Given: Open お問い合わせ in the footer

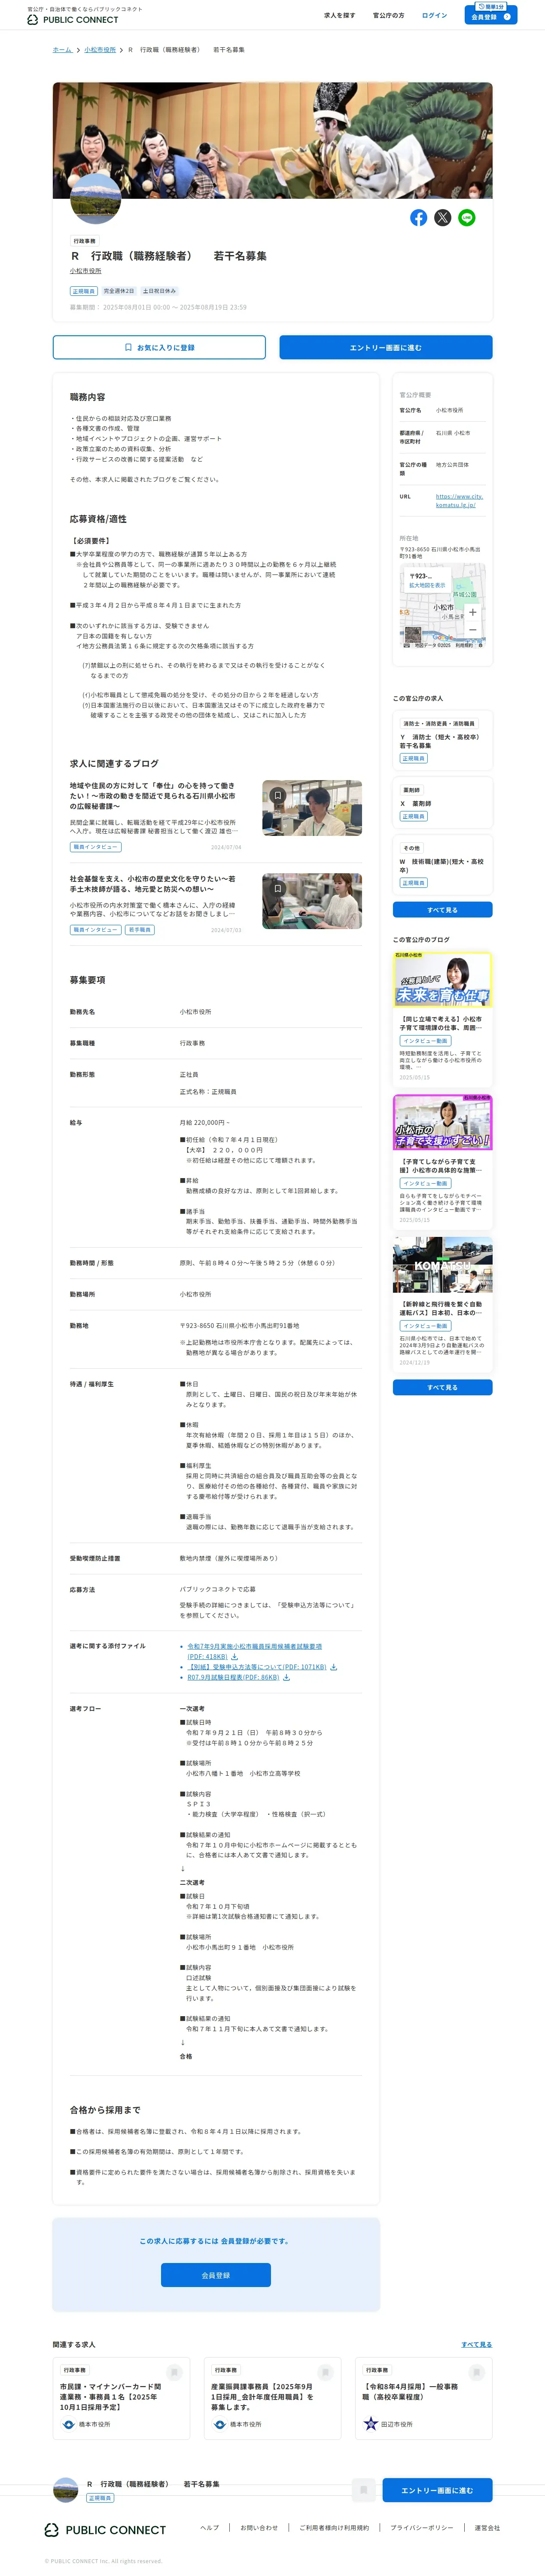Looking at the screenshot, I should tap(259, 2528).
